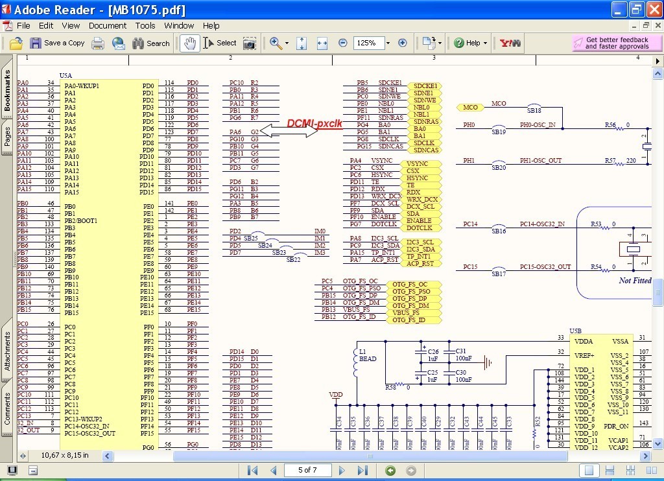Click the Yahoo search toolbar icon
This screenshot has height=481, width=664.
(510, 43)
